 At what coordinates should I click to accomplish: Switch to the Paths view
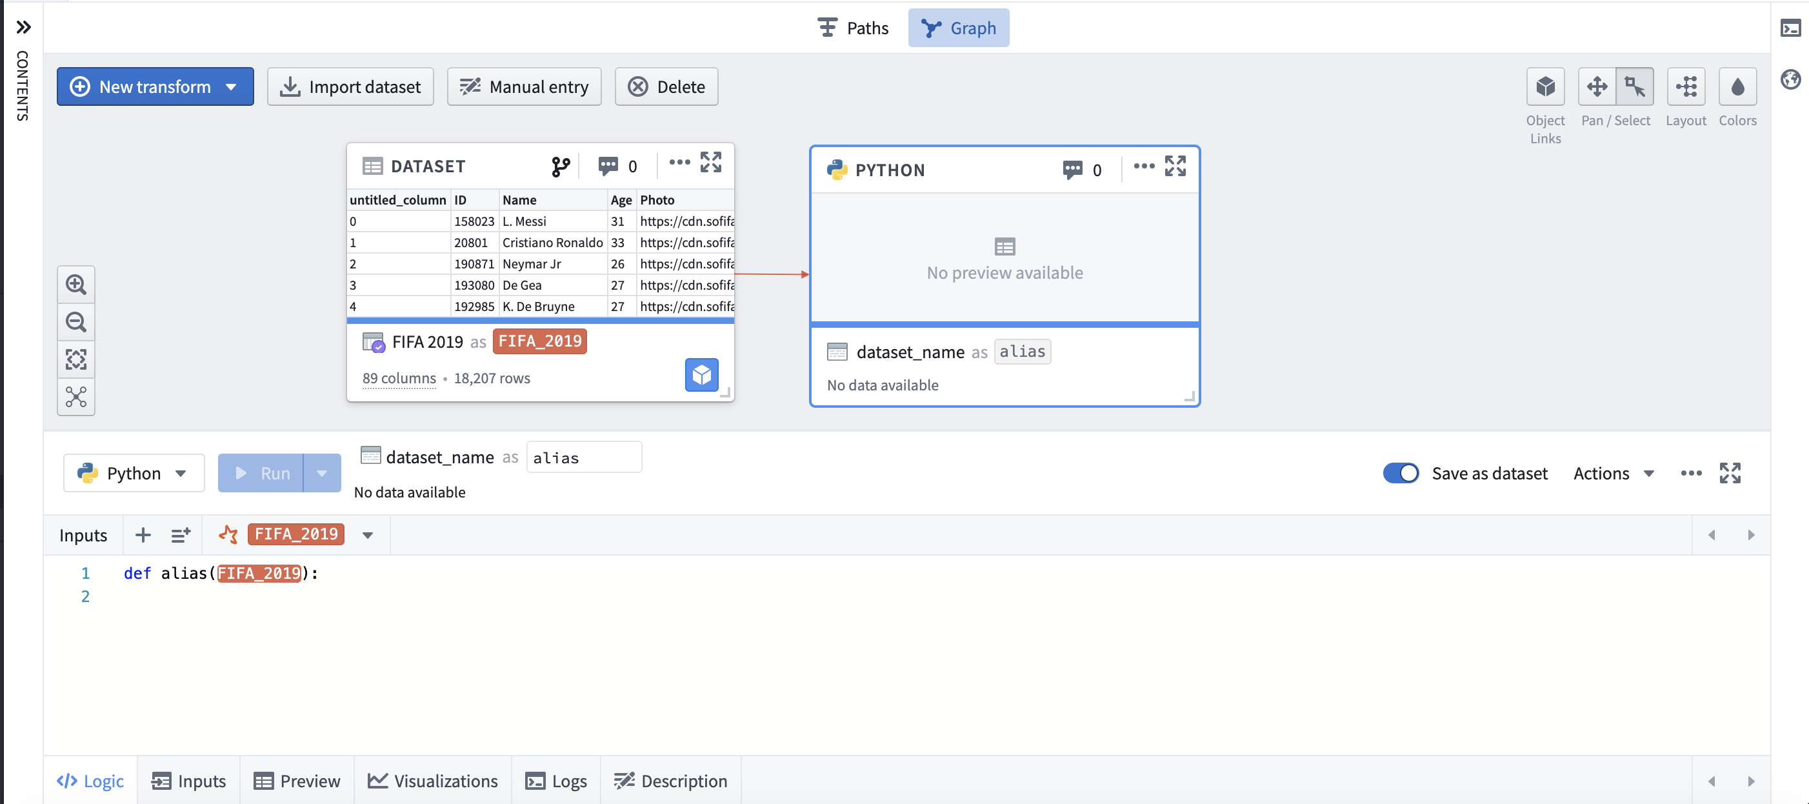[854, 28]
